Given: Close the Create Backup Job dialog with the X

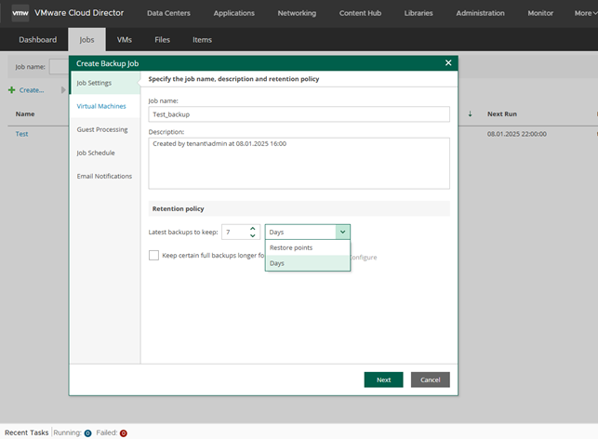Looking at the screenshot, I should coord(448,63).
